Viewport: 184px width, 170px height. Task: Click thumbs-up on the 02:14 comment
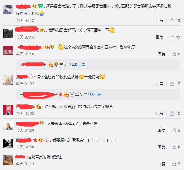click(172, 37)
